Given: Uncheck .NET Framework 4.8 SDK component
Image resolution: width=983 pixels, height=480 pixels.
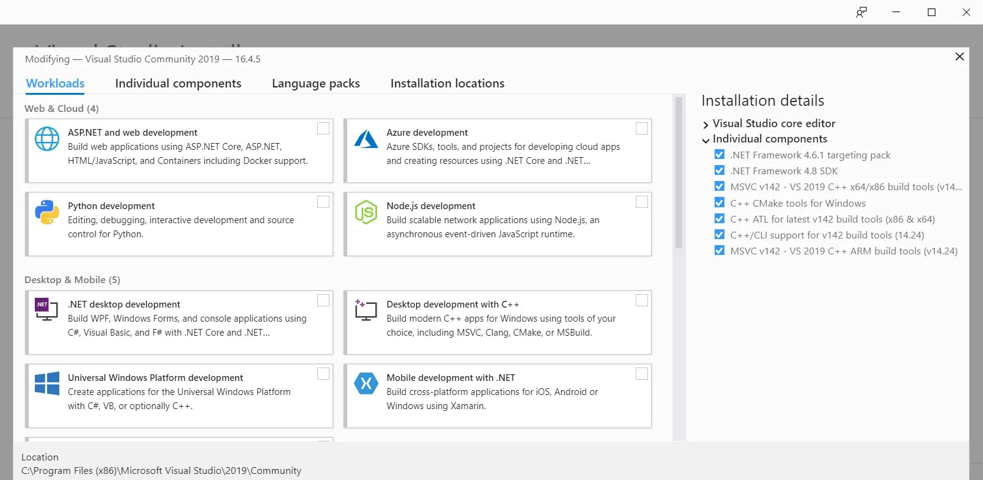Looking at the screenshot, I should 720,171.
